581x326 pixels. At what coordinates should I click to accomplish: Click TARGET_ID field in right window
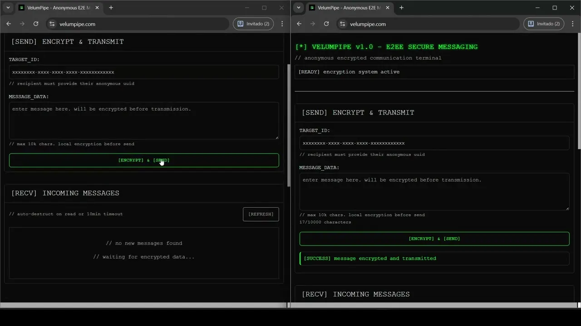[434, 143]
